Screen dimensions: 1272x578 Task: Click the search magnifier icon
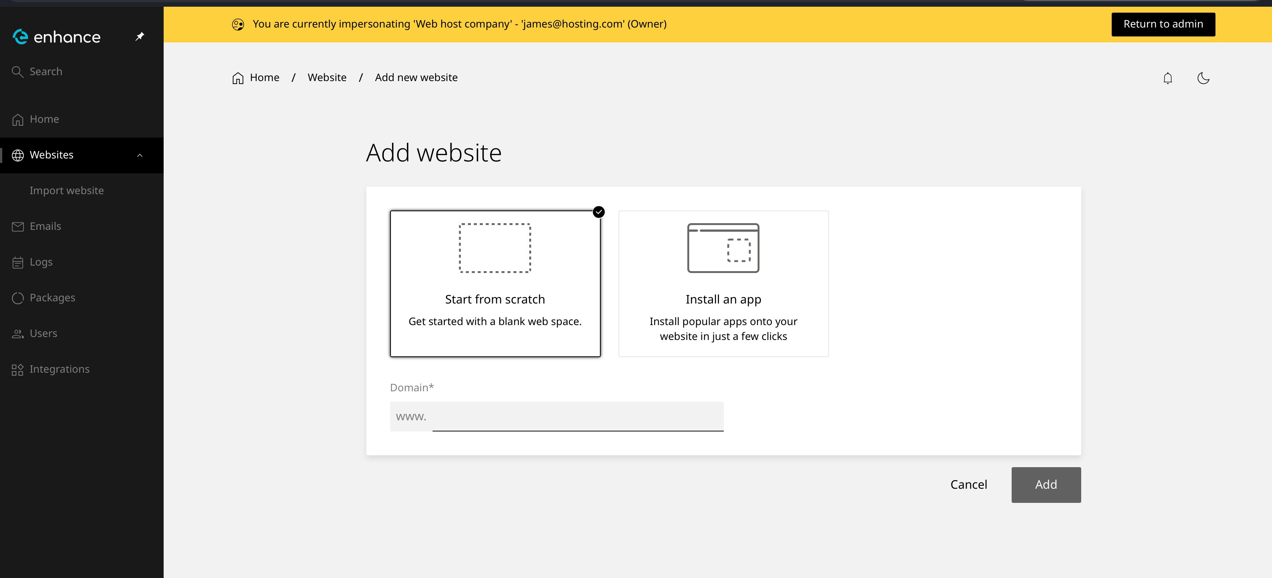[x=17, y=72]
